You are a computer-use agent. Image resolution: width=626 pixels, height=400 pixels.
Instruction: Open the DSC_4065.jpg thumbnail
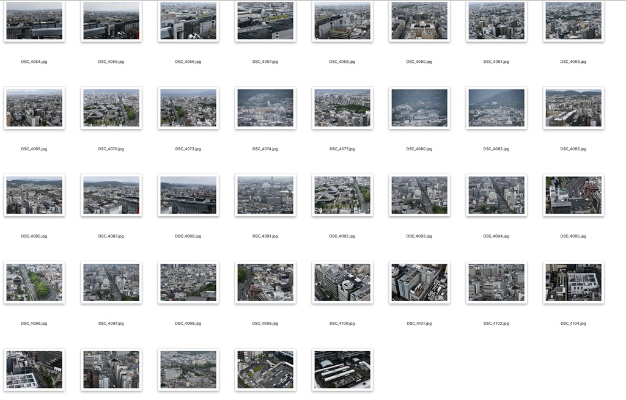pos(34,107)
